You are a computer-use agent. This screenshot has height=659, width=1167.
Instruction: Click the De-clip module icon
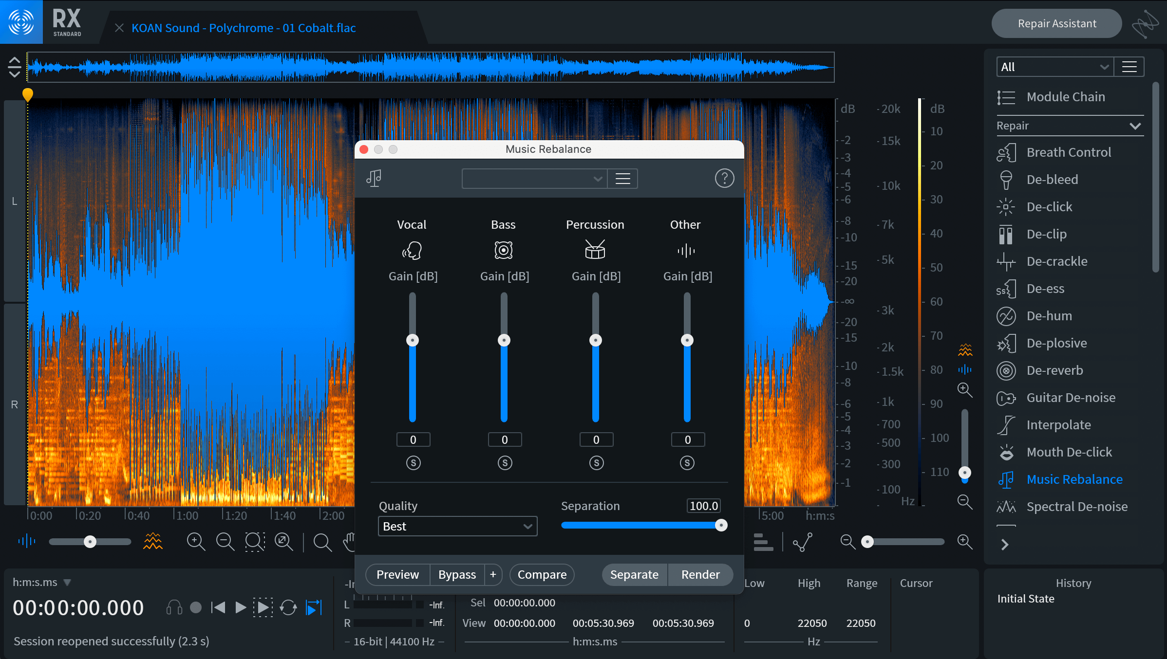point(1006,234)
